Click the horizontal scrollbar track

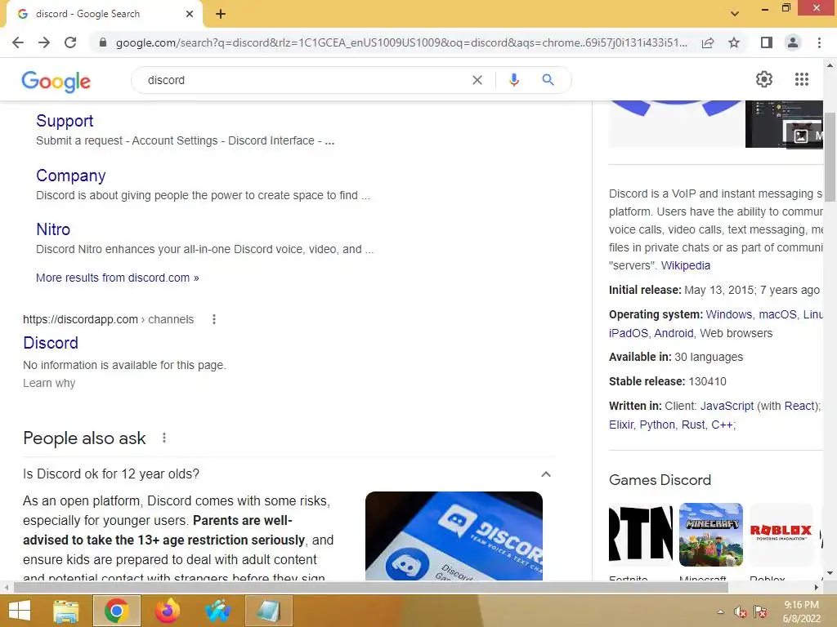click(772, 588)
